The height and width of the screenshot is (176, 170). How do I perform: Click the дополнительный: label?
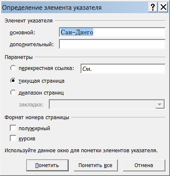[x=32, y=45]
